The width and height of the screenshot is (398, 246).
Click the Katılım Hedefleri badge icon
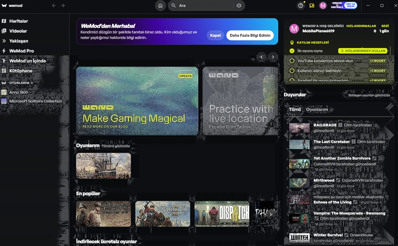point(292,43)
